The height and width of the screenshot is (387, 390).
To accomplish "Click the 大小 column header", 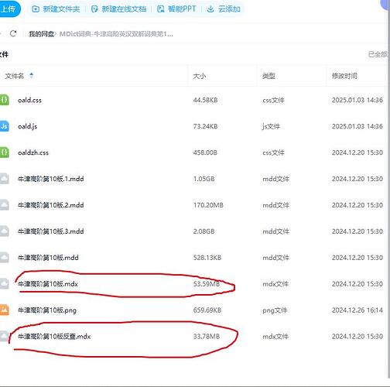I will click(x=200, y=76).
